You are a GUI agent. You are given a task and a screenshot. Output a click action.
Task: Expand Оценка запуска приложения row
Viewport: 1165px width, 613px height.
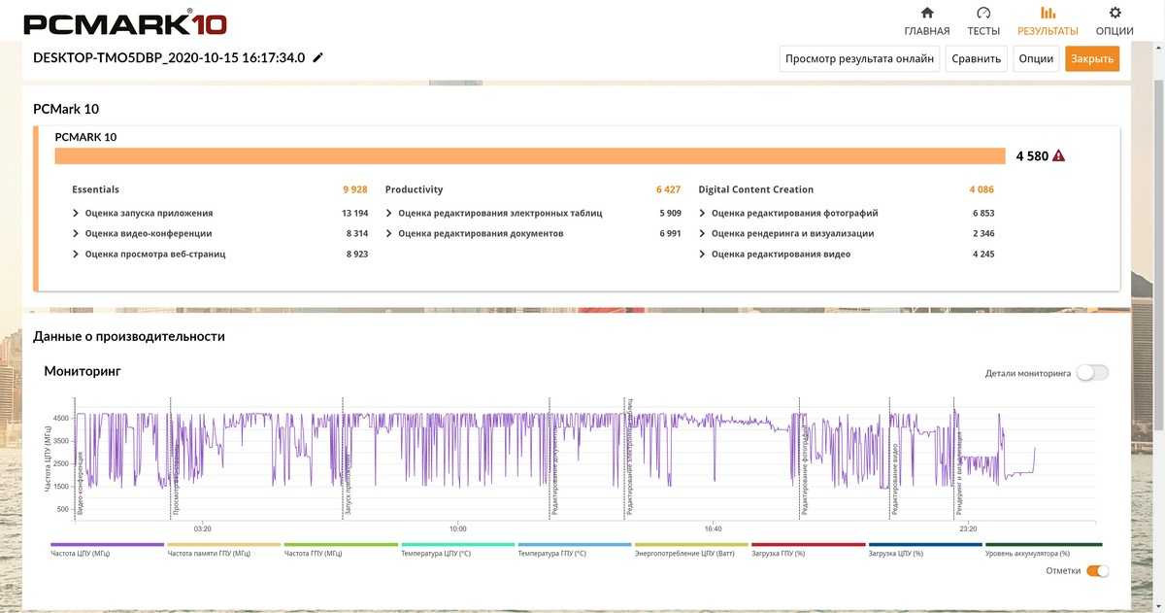76,213
